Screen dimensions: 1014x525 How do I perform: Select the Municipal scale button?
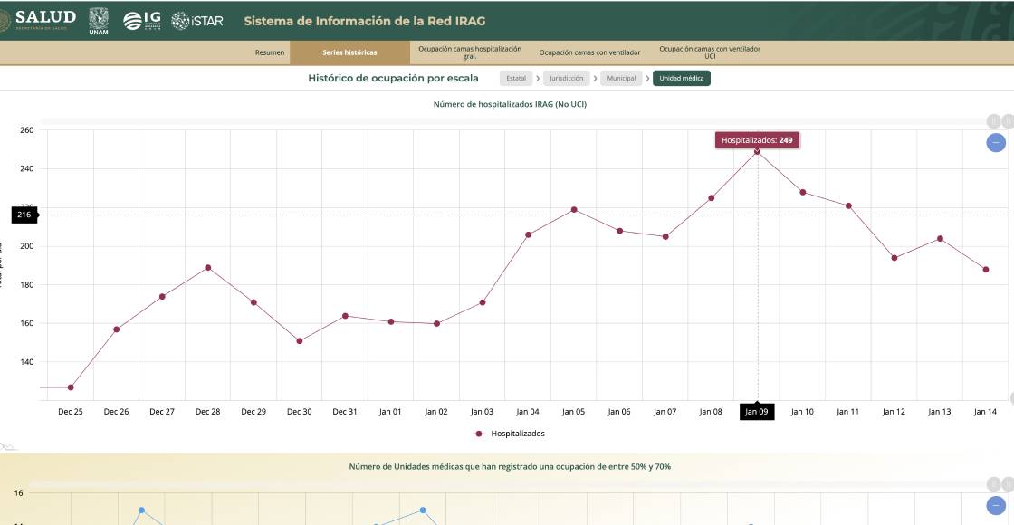pos(621,78)
